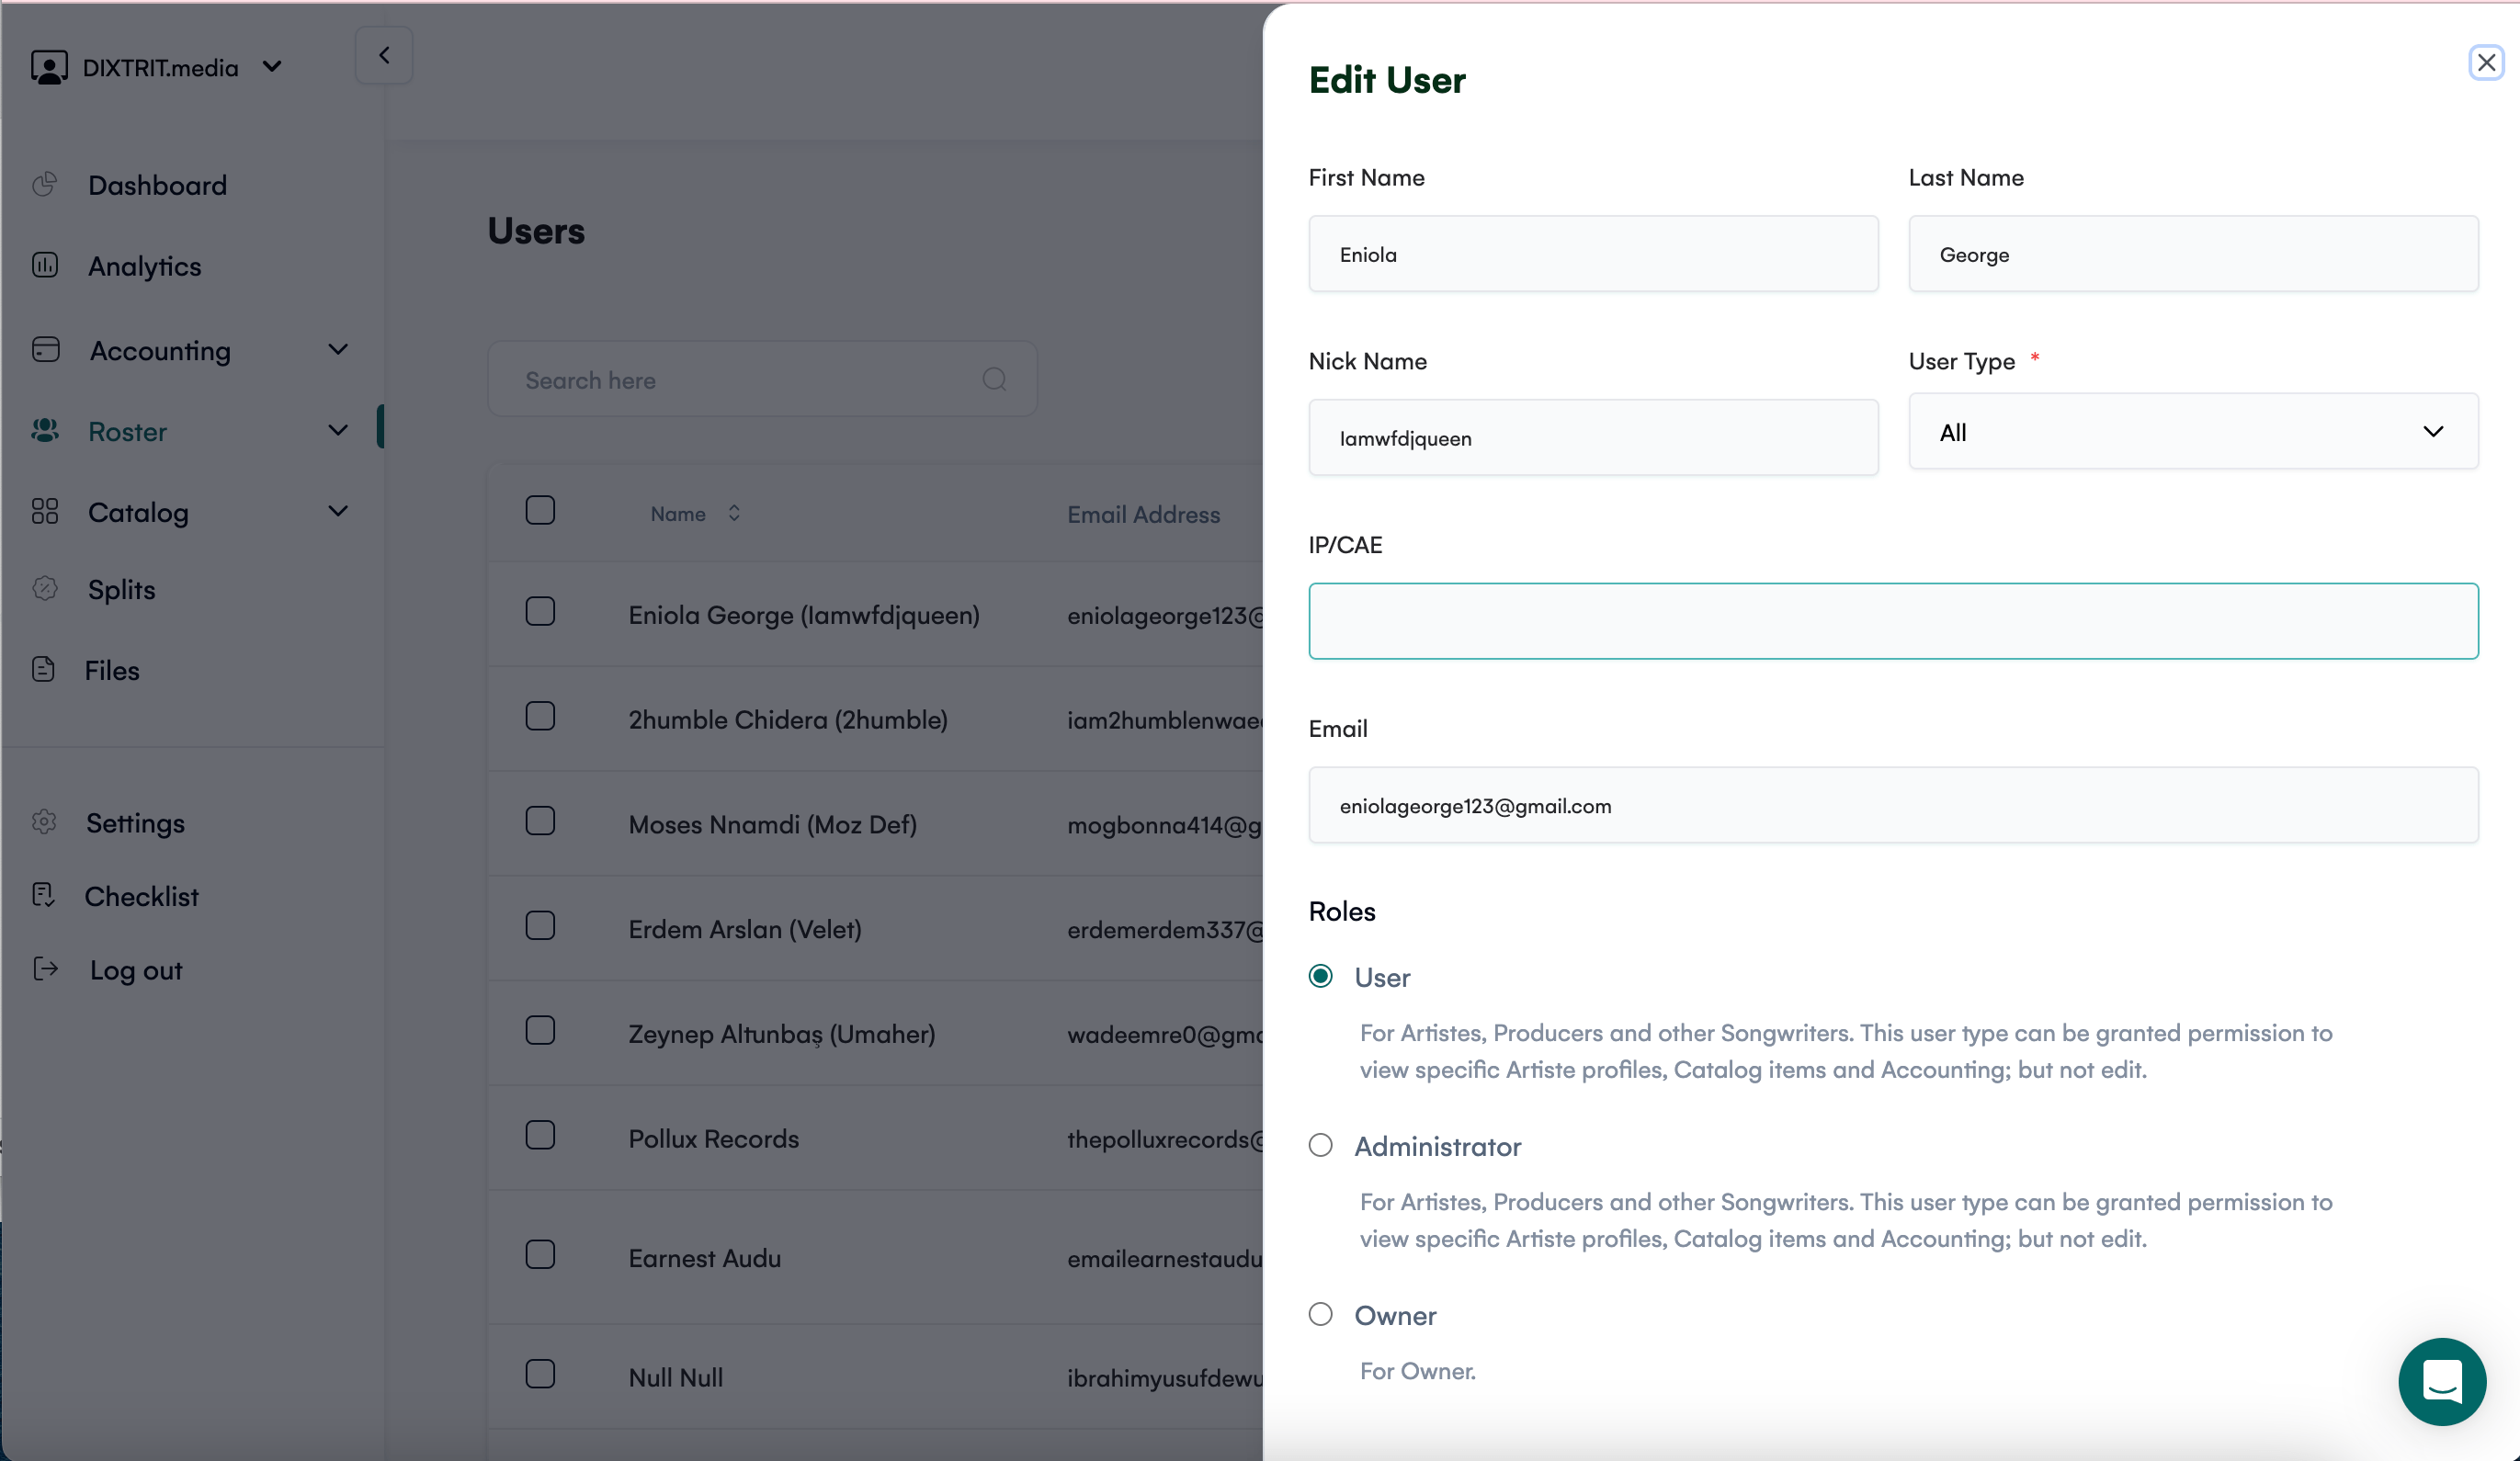Image resolution: width=2520 pixels, height=1461 pixels.
Task: Click the Users page heading
Action: [536, 231]
